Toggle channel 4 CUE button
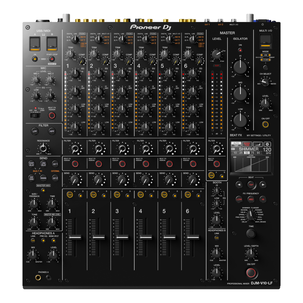Screen dimensions: 303x303 (x=141, y=195)
